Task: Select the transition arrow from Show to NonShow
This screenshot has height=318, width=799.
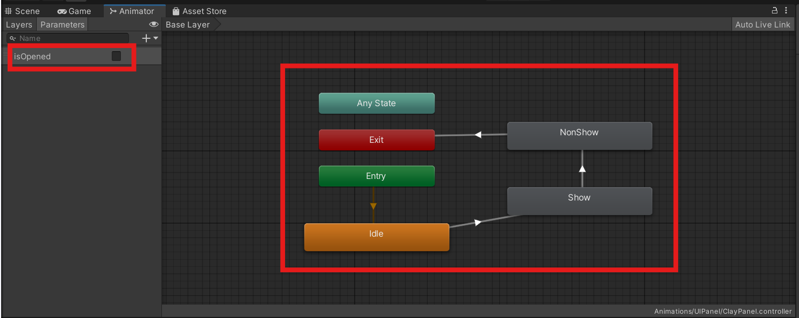Action: 582,169
